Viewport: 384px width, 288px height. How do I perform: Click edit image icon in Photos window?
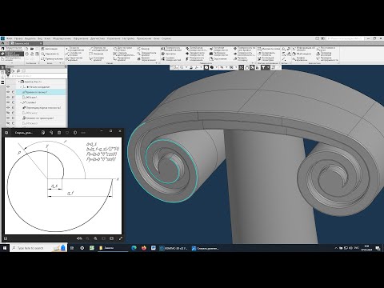pyautogui.click(x=43, y=133)
